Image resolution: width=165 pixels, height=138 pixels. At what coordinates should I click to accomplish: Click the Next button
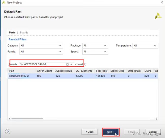point(111,132)
